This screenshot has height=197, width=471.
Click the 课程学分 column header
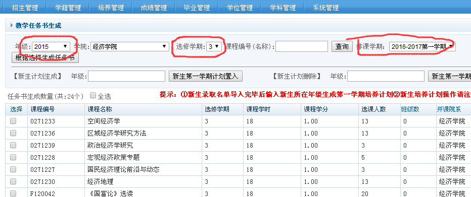(316, 109)
